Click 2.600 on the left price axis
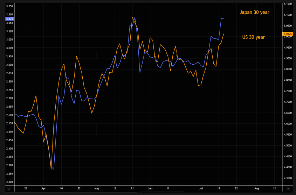296x195 pixels. coord(9,115)
